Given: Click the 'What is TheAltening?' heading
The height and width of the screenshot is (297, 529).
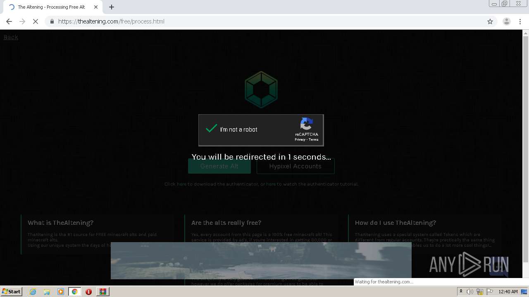Looking at the screenshot, I should tap(61, 223).
